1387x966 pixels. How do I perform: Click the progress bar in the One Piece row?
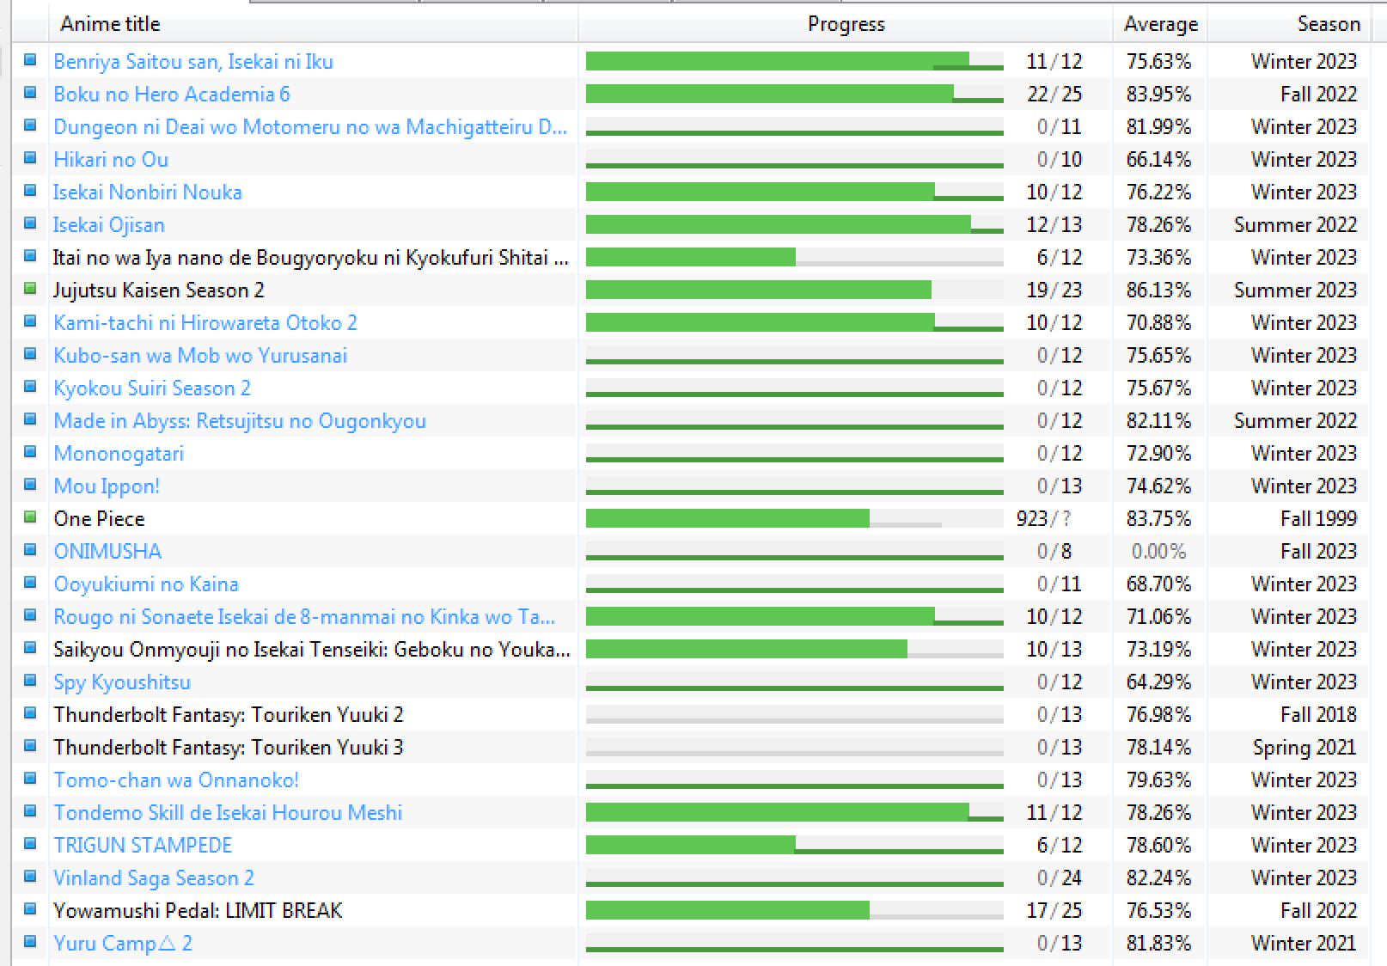click(795, 518)
